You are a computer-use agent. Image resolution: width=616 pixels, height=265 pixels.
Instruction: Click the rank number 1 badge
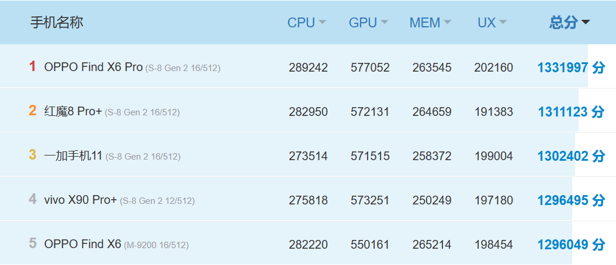click(x=33, y=66)
